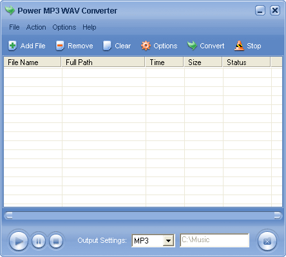The width and height of the screenshot is (286, 257).
Task: Sort list by Time column header
Action: [164, 62]
